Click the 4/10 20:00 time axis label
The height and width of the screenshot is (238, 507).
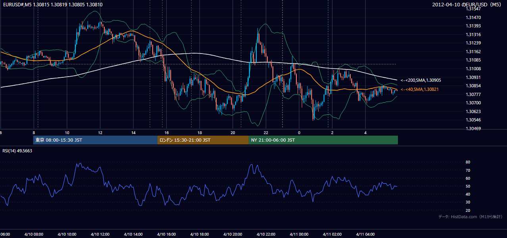click(232, 234)
